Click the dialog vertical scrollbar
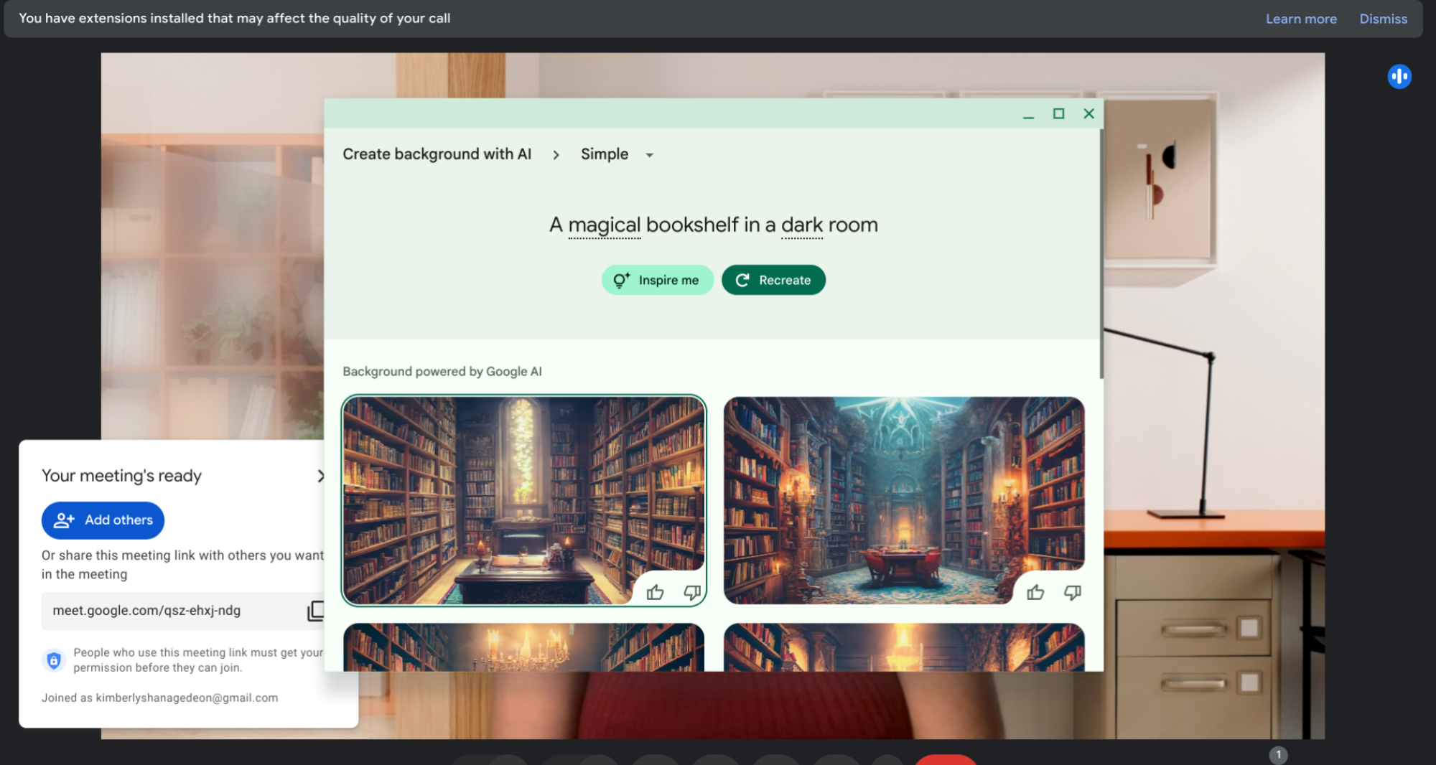1436x765 pixels. [x=1101, y=253]
